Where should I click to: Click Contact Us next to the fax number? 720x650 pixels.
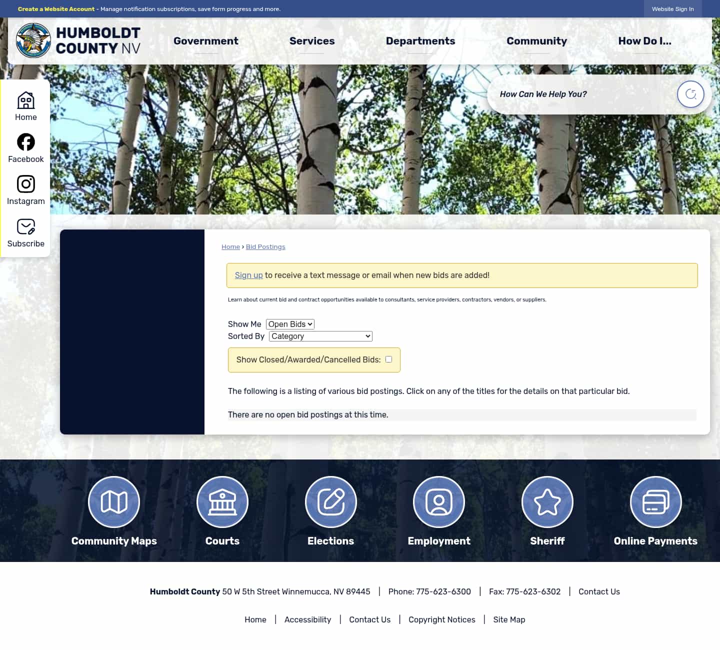click(x=599, y=591)
